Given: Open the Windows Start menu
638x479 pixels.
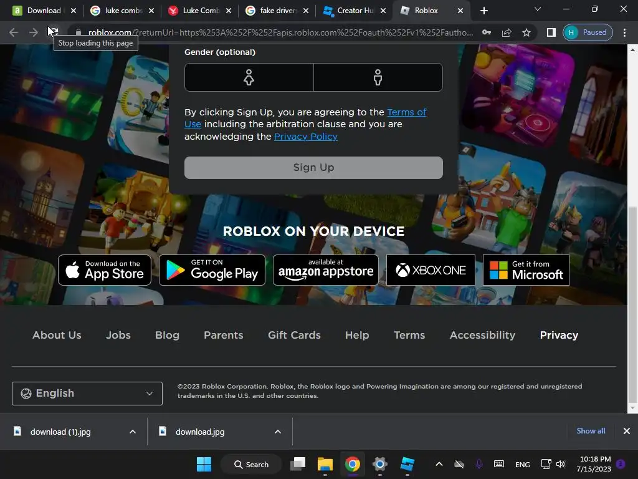Looking at the screenshot, I should point(204,464).
